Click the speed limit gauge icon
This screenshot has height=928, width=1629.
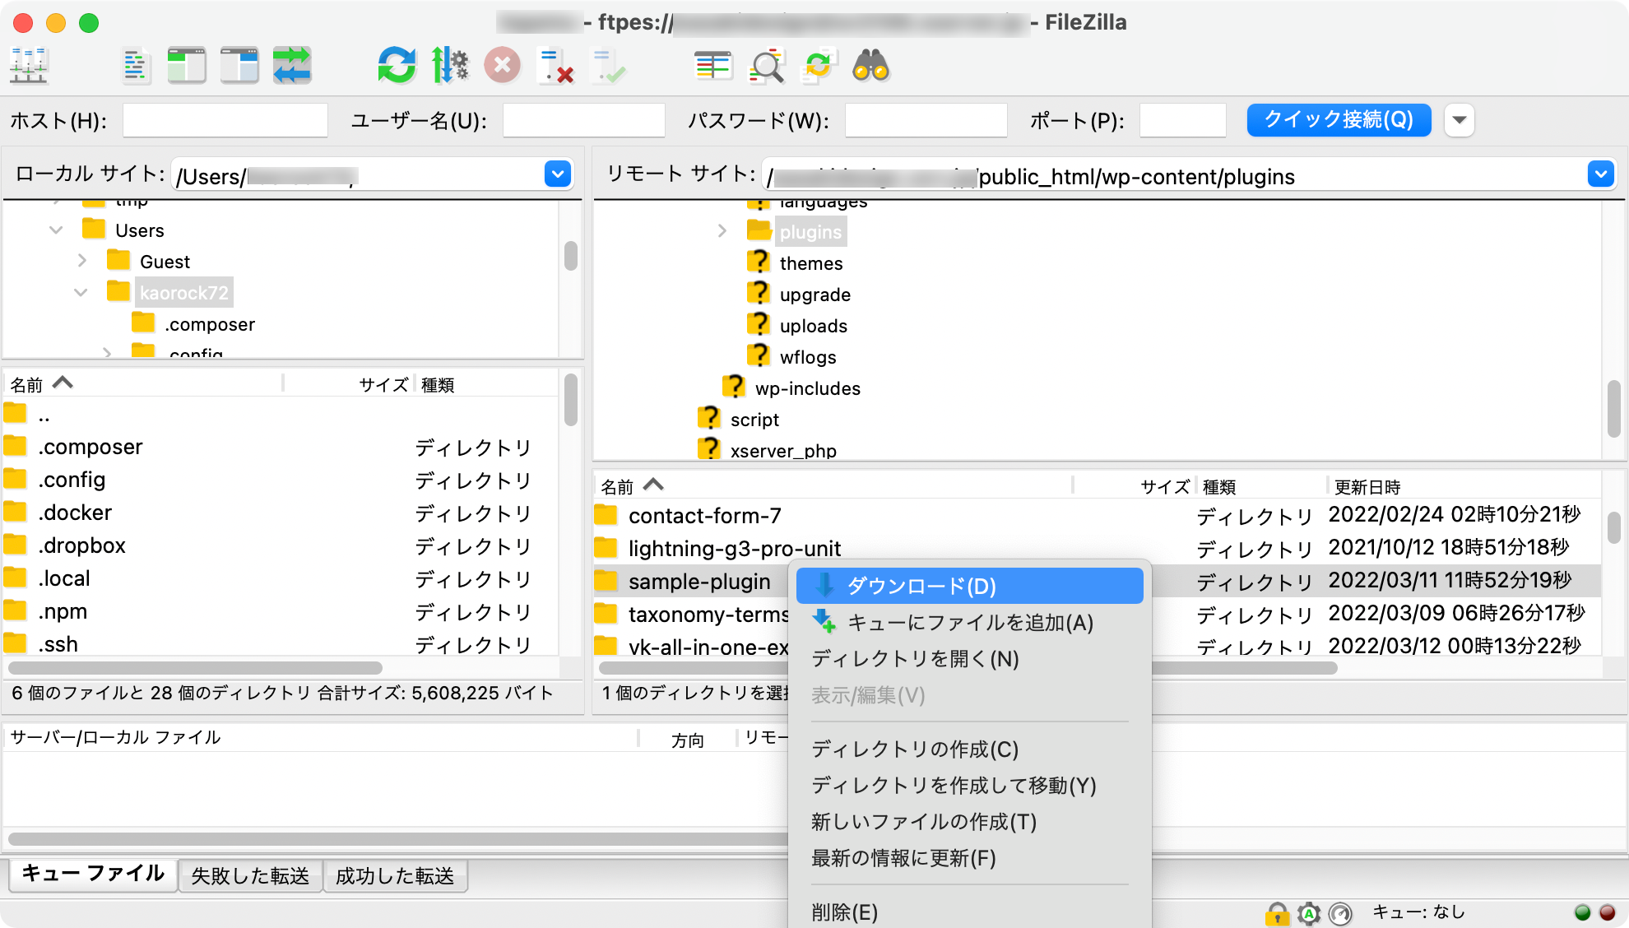[x=1341, y=913]
